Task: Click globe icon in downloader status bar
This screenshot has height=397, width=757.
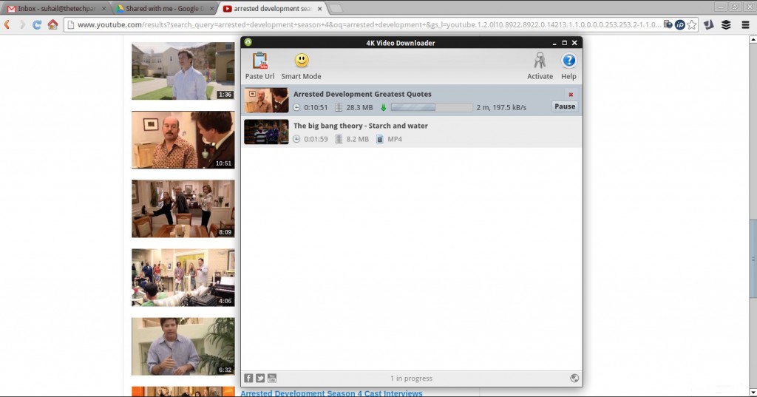Action: click(574, 379)
